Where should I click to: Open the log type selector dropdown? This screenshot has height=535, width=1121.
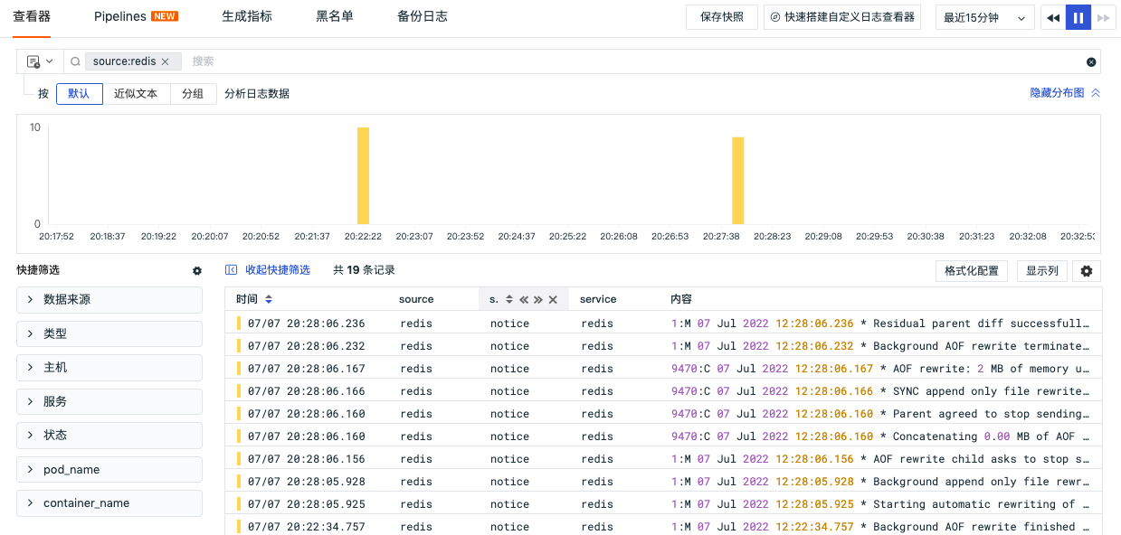(x=40, y=61)
